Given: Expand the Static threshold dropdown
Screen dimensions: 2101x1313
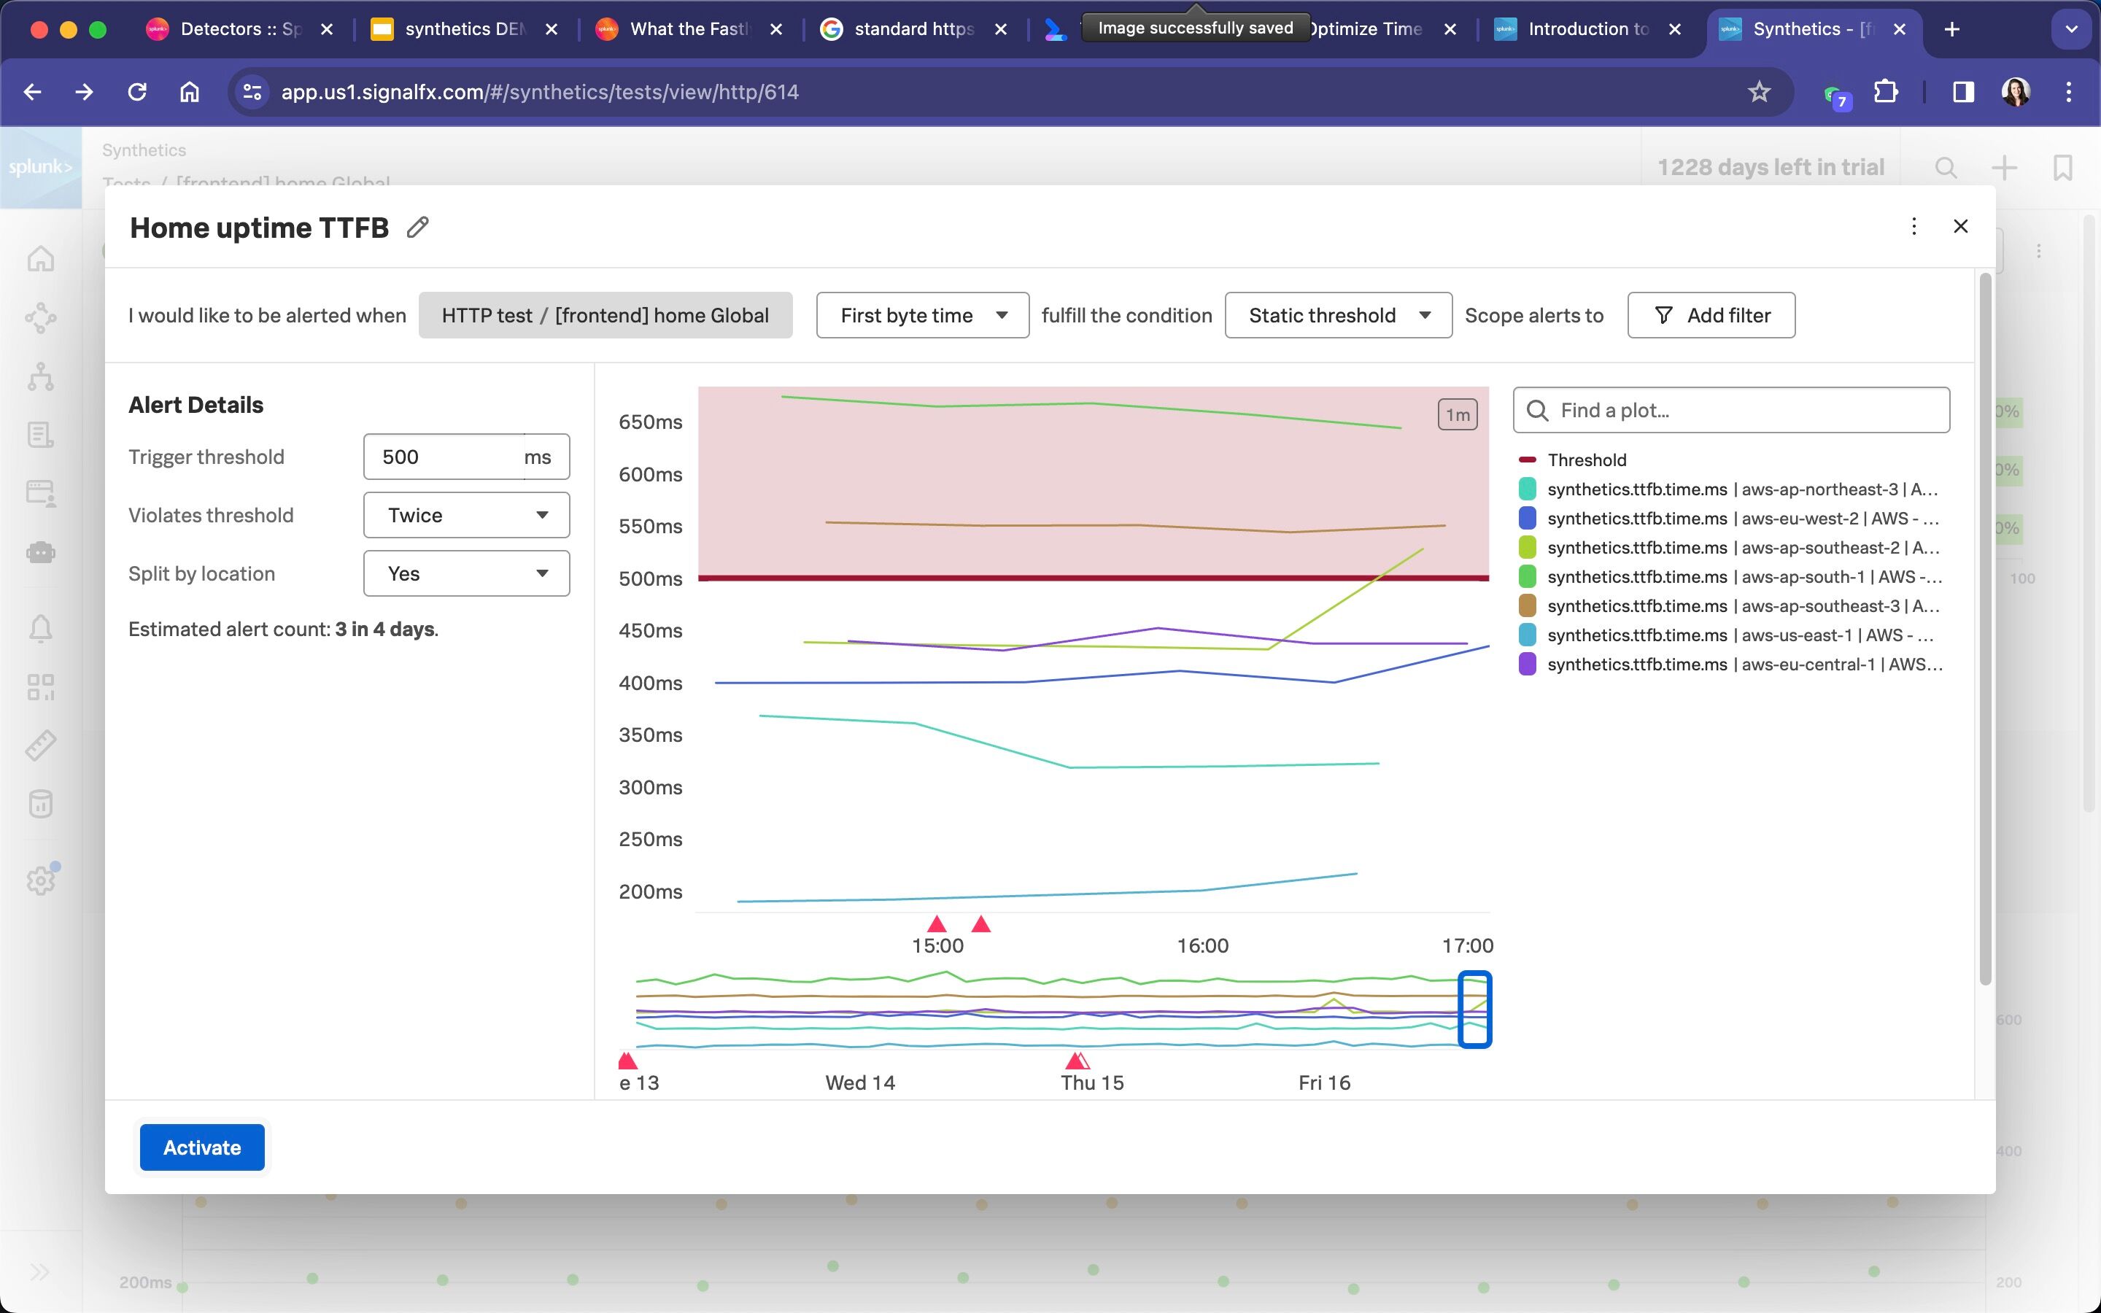Looking at the screenshot, I should [x=1337, y=315].
